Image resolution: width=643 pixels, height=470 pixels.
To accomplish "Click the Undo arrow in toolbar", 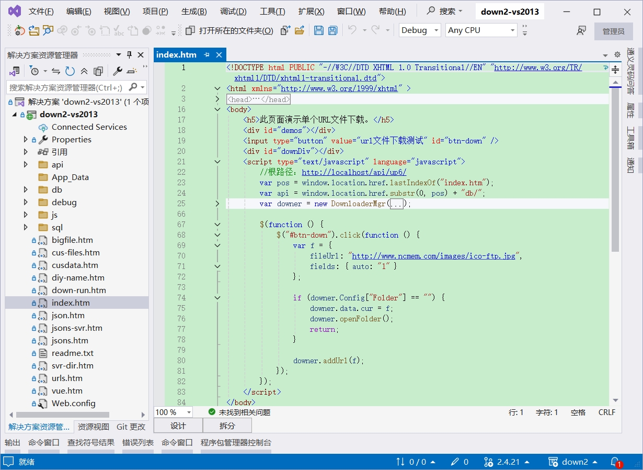I will (352, 30).
